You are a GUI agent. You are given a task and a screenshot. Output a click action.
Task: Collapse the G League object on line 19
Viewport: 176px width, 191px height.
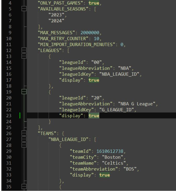point(24,92)
